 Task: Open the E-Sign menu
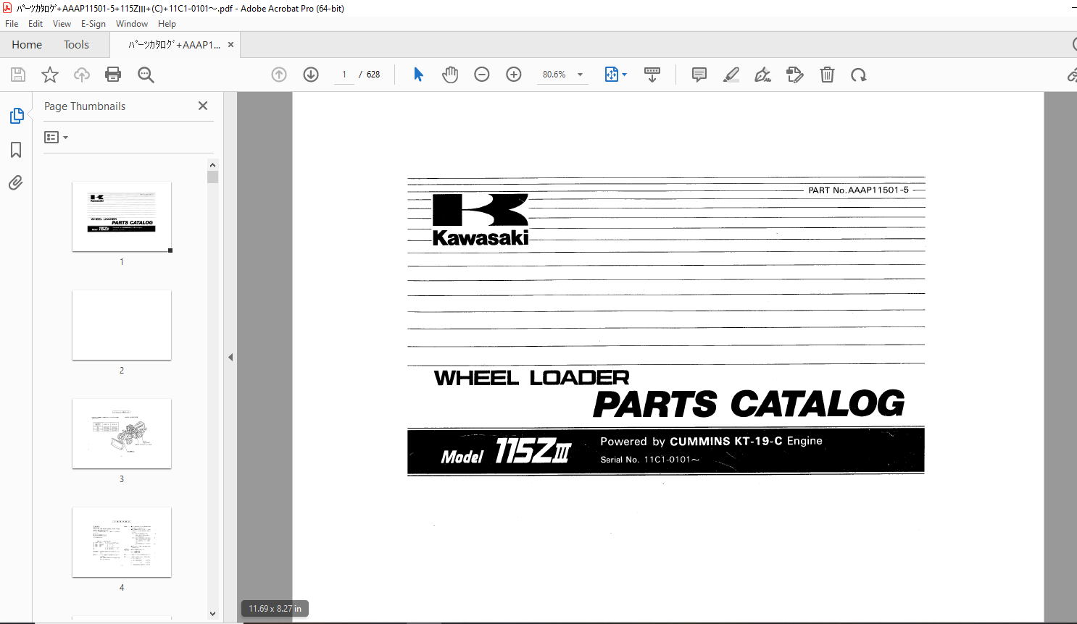pyautogui.click(x=93, y=24)
